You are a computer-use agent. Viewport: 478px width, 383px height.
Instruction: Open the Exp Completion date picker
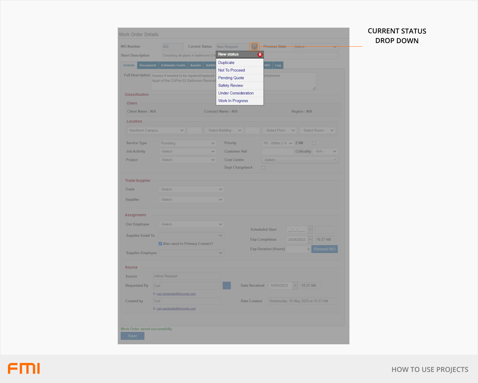coord(310,240)
